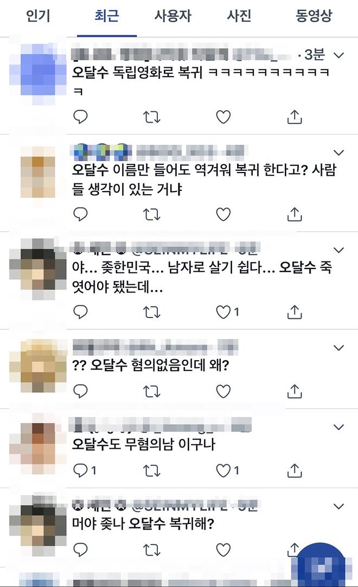Like the tweet saying 이름만 들어도 역겨워
Viewport: 358px width, 587px height.
(x=223, y=214)
